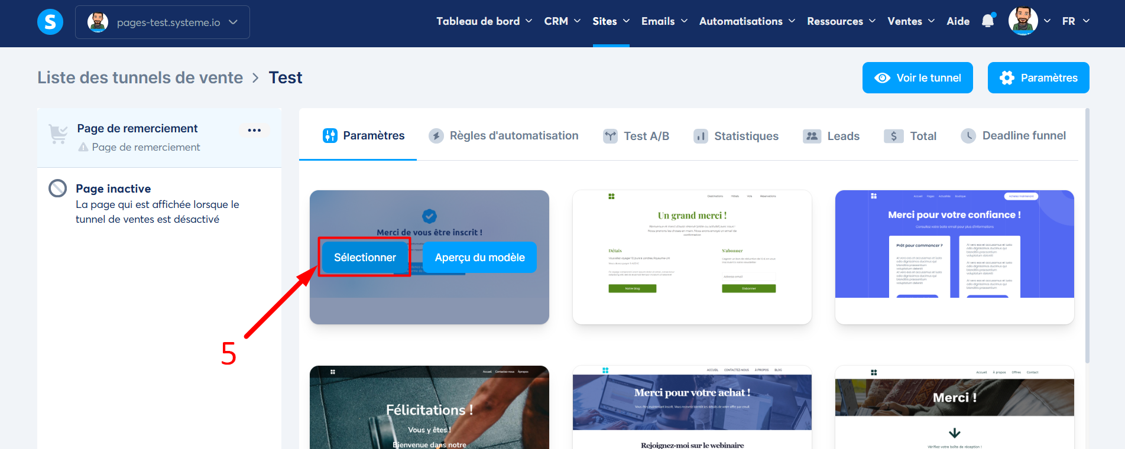The image size is (1125, 449).
Task: Select the Page de remerciement step
Action: click(x=159, y=138)
